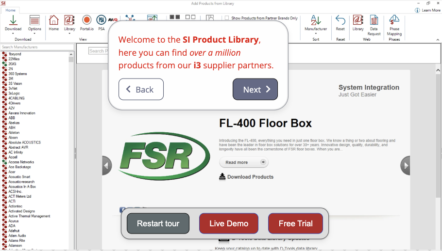Start the Free Trial button
Viewport: 442px width, 251px height.
295,223
